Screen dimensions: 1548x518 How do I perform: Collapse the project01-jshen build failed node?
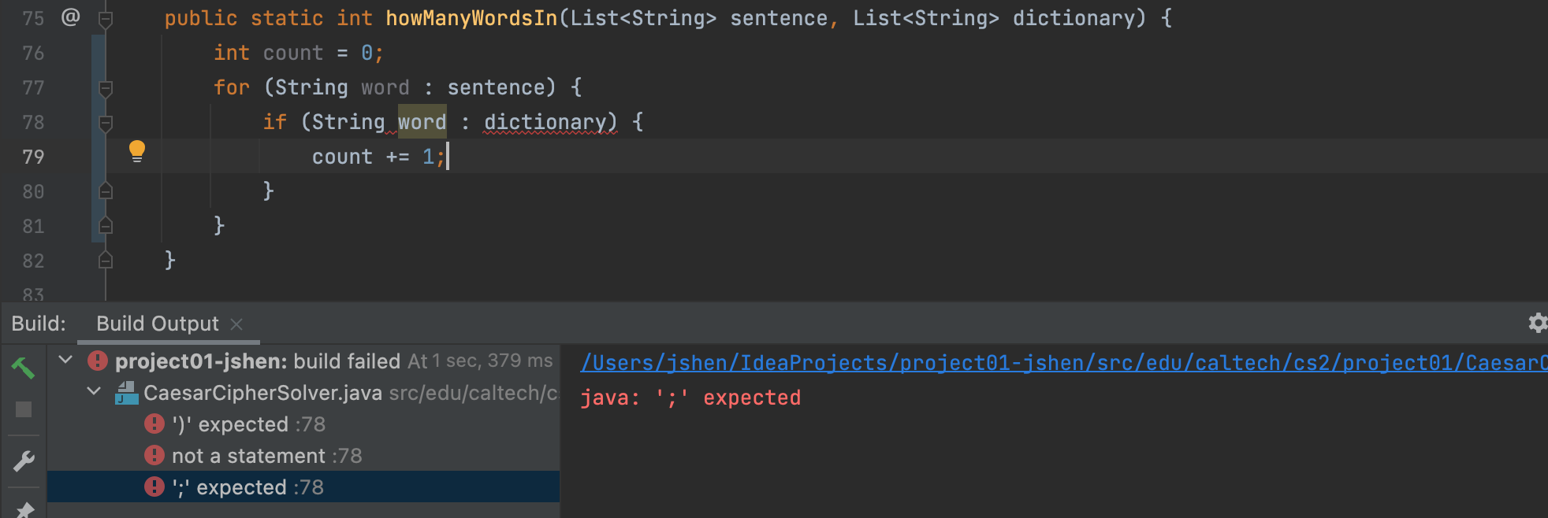point(66,361)
